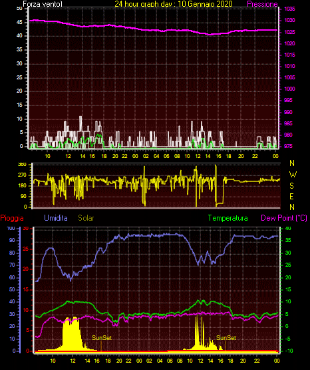Click the white 45 wind speed axis value
The image size is (310, 370).
pos(19,23)
